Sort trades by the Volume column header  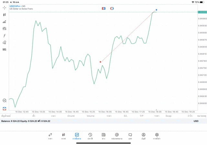[x=91, y=116]
